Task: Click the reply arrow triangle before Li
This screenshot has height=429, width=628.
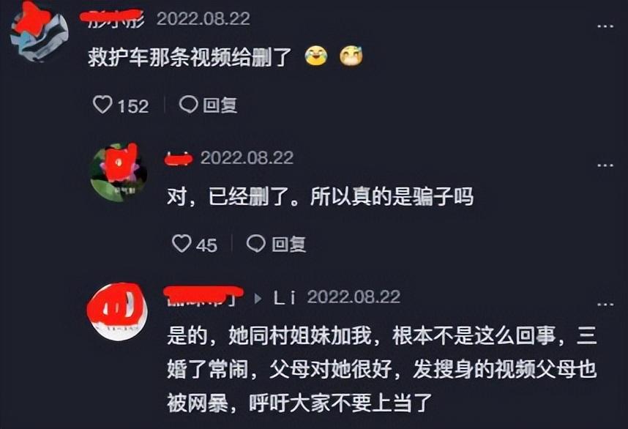Action: click(x=258, y=299)
